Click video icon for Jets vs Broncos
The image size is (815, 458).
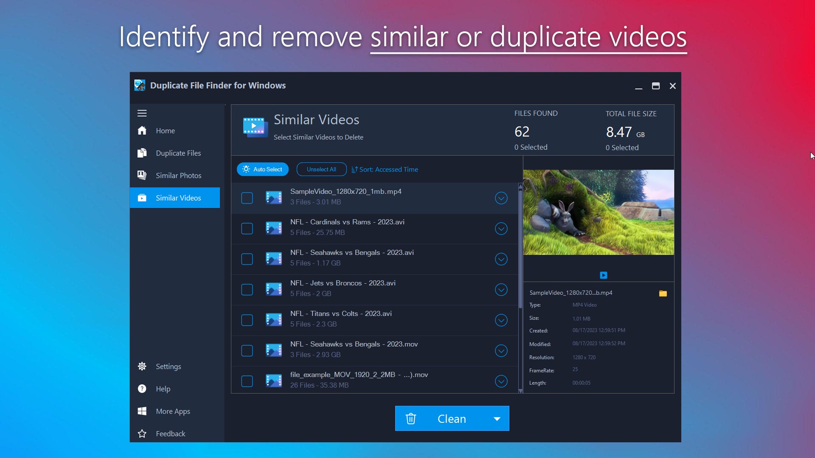[x=274, y=289]
